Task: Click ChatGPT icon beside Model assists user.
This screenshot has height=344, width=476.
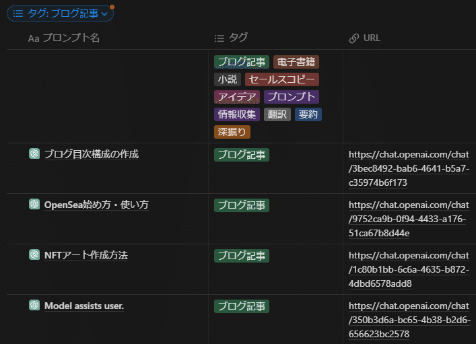Action: click(34, 305)
